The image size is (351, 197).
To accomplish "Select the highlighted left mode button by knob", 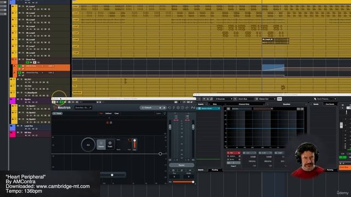I will pyautogui.click(x=101, y=144).
